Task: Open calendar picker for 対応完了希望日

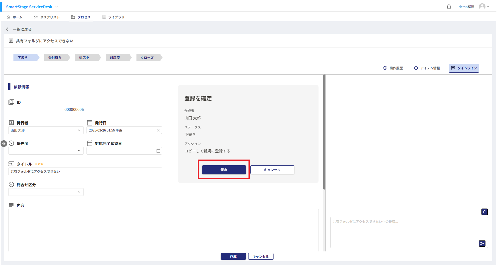Action: pyautogui.click(x=158, y=151)
